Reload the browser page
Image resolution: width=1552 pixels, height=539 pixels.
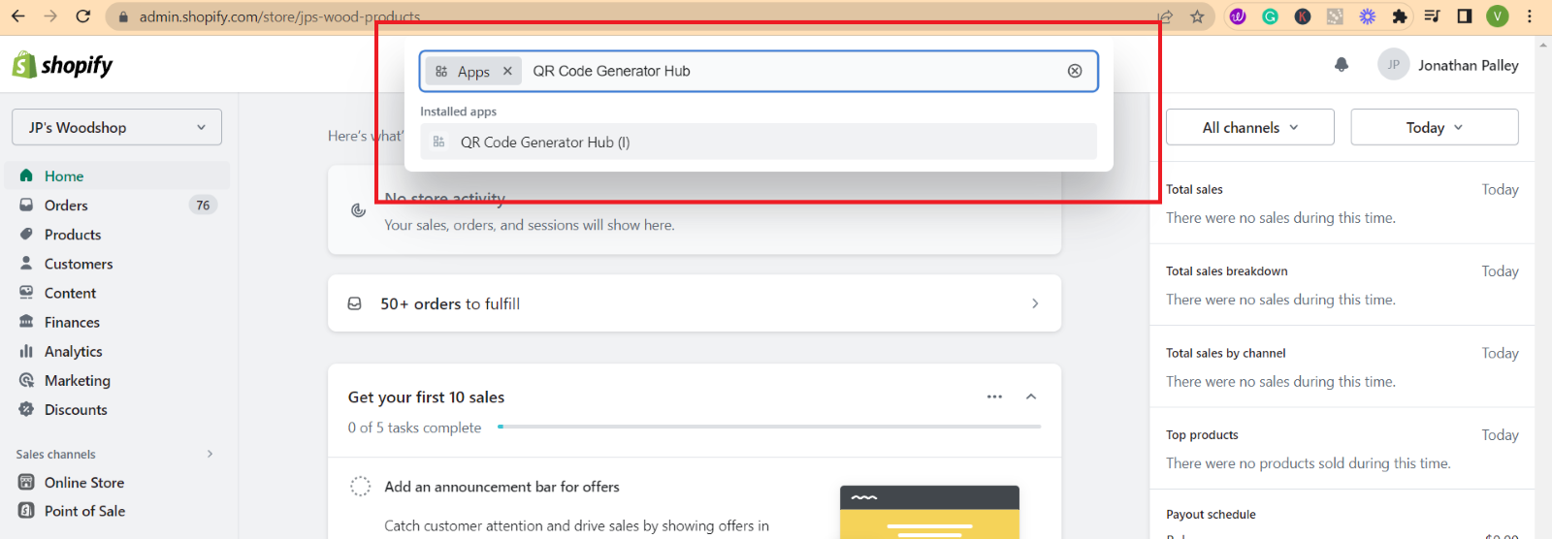click(x=83, y=16)
